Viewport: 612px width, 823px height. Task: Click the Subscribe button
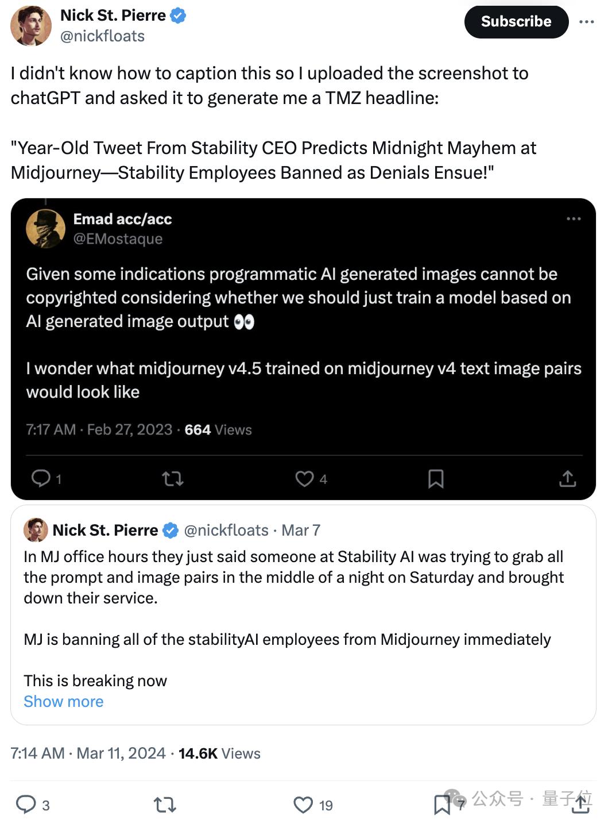(516, 22)
